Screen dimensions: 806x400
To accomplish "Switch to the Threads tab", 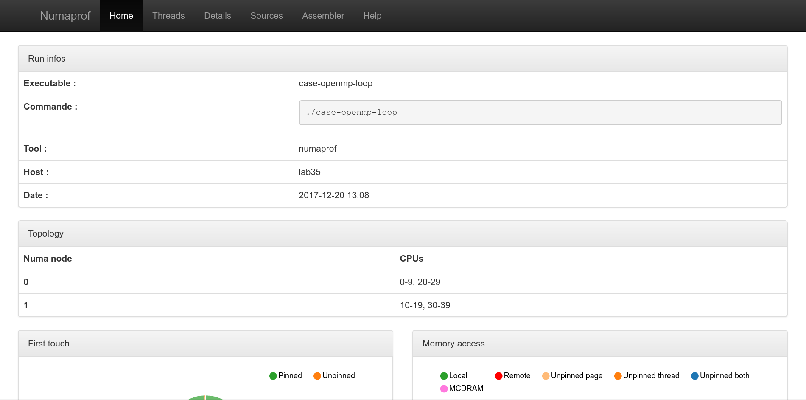I will (x=168, y=16).
